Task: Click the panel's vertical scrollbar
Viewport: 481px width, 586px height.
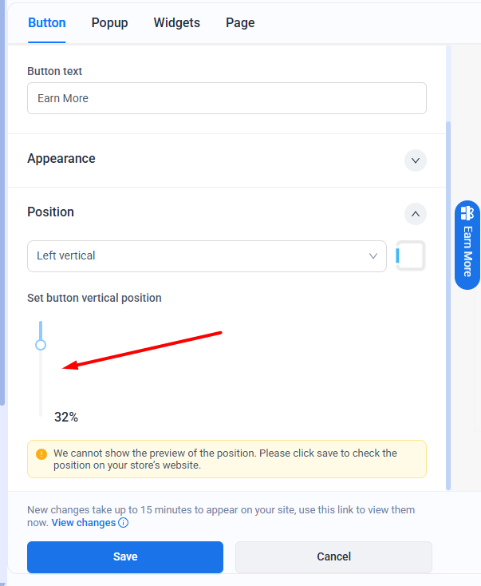Action: [447, 303]
